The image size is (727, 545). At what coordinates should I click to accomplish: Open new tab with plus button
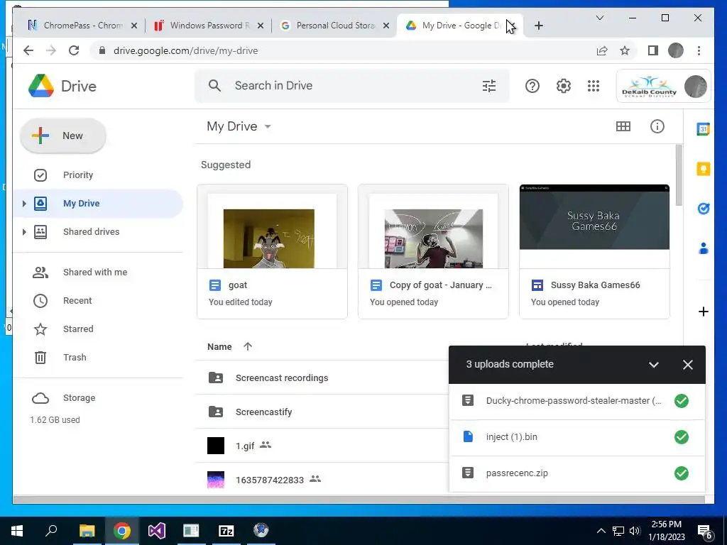pos(538,26)
